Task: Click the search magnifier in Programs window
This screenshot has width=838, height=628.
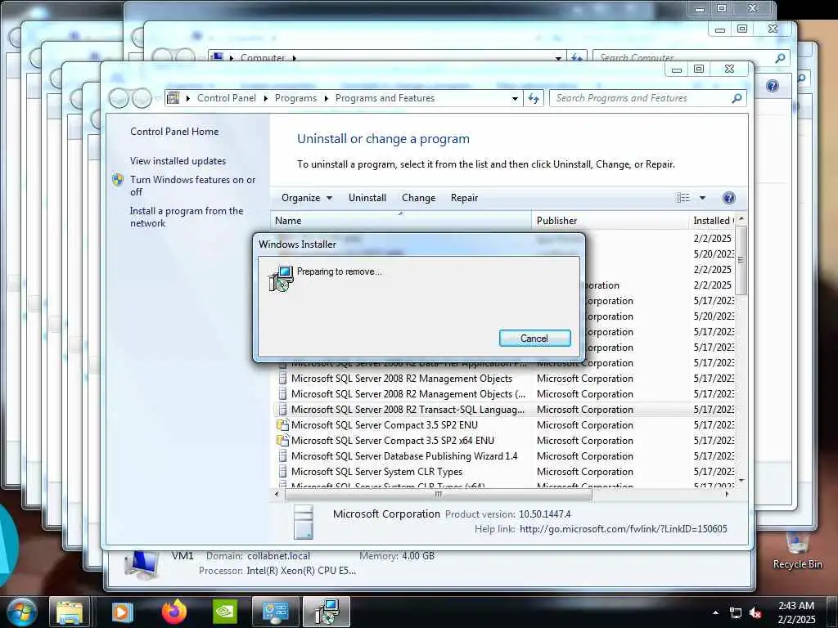Action: coord(737,98)
